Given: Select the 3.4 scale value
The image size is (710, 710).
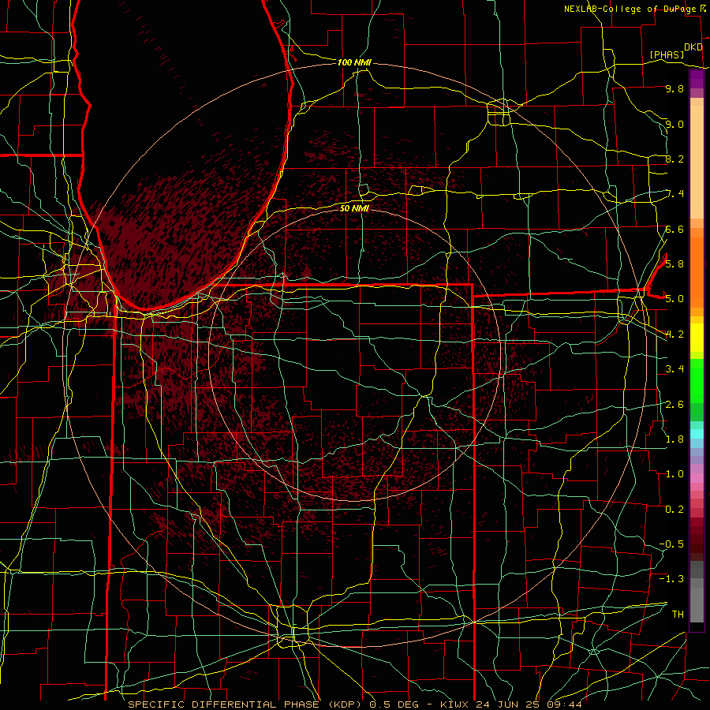Looking at the screenshot, I should coord(674,369).
